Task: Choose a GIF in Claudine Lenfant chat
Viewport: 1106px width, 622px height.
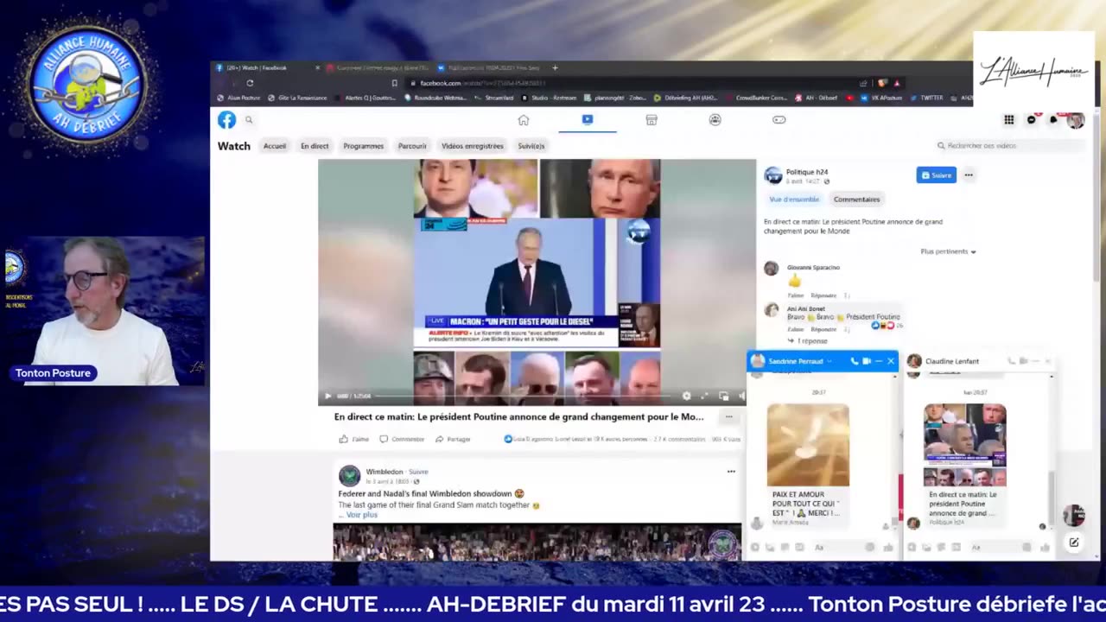Action: point(956,547)
